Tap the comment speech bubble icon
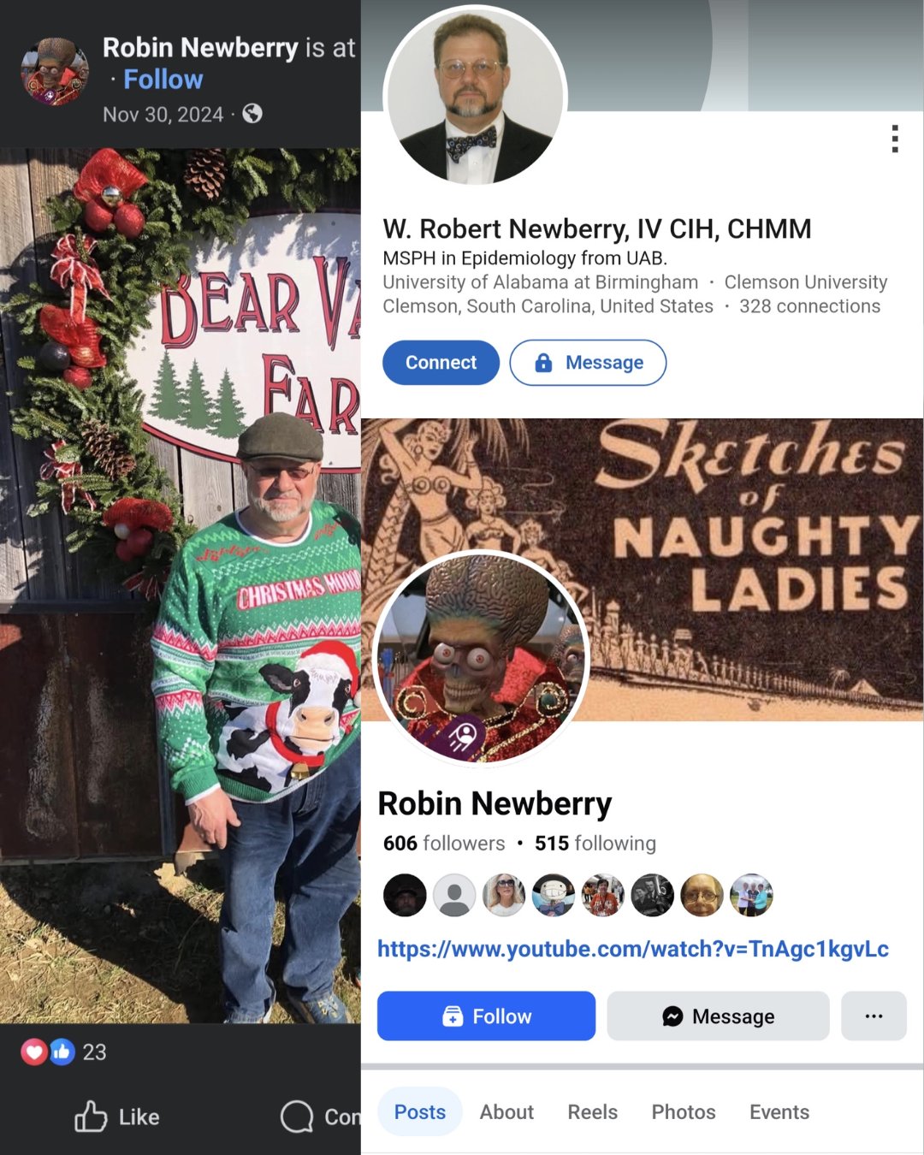Viewport: 924px width, 1155px height. [297, 1116]
